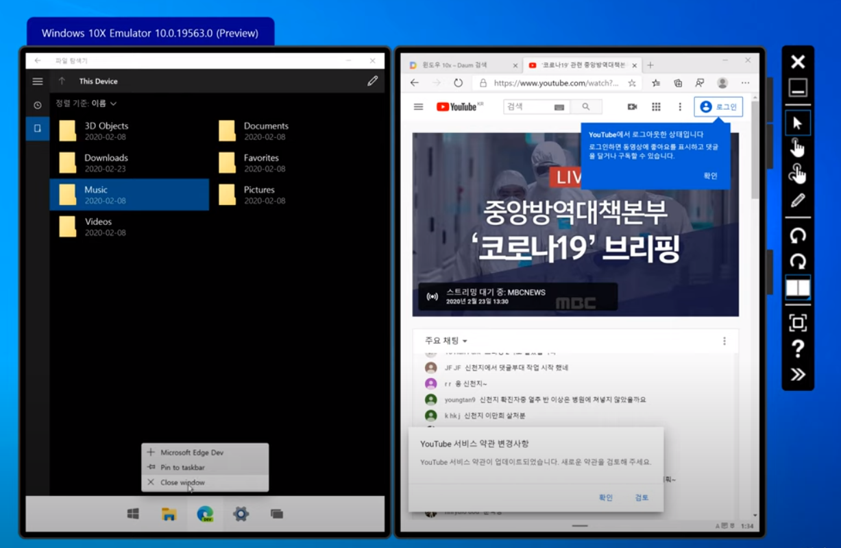This screenshot has height=548, width=841.
Task: Rotate the emulator screen clockwise
Action: (797, 262)
